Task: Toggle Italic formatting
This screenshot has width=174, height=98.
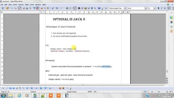Action: [x=162, y=8]
